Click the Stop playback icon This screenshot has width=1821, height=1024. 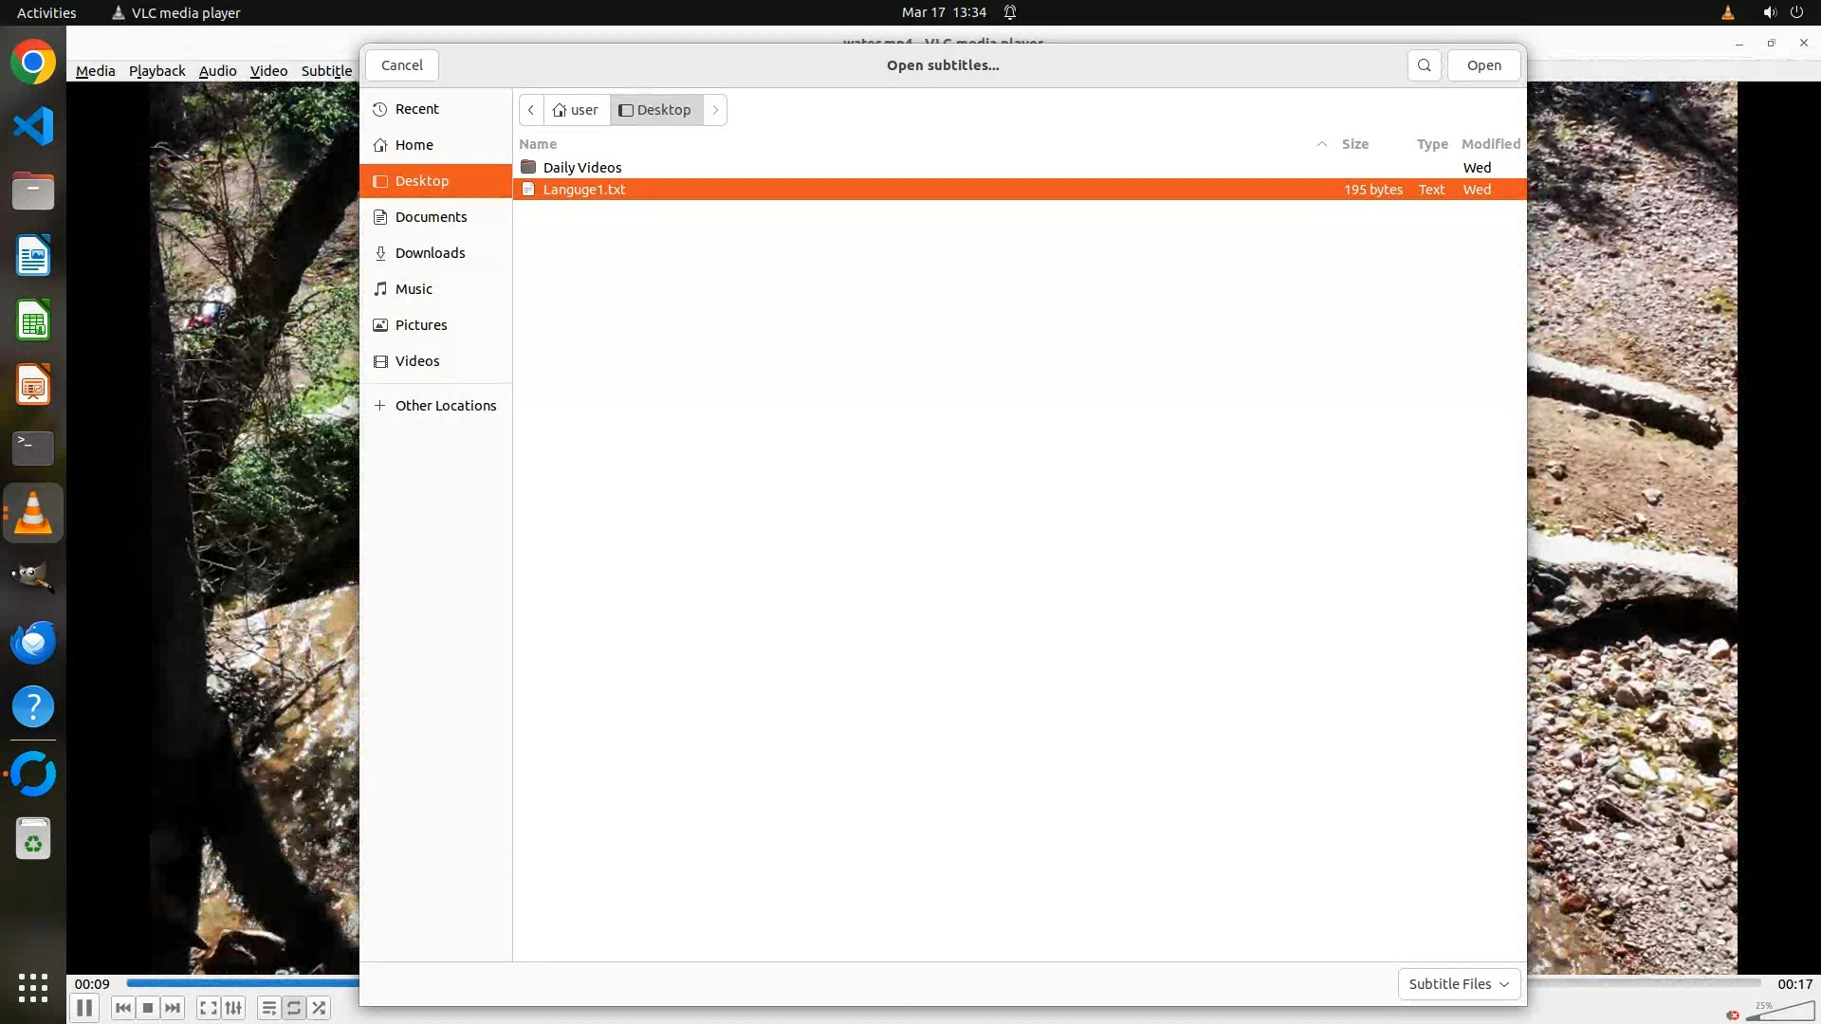pos(148,1008)
